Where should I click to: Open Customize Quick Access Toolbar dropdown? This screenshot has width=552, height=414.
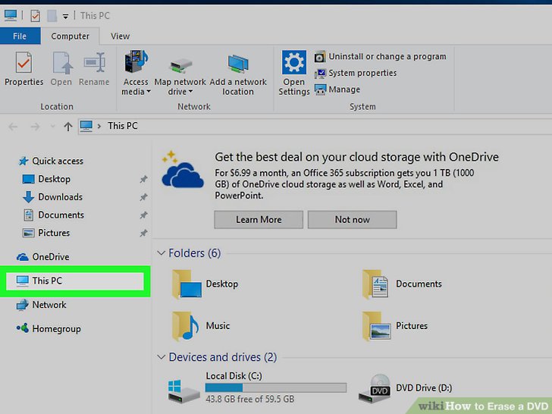pos(65,16)
